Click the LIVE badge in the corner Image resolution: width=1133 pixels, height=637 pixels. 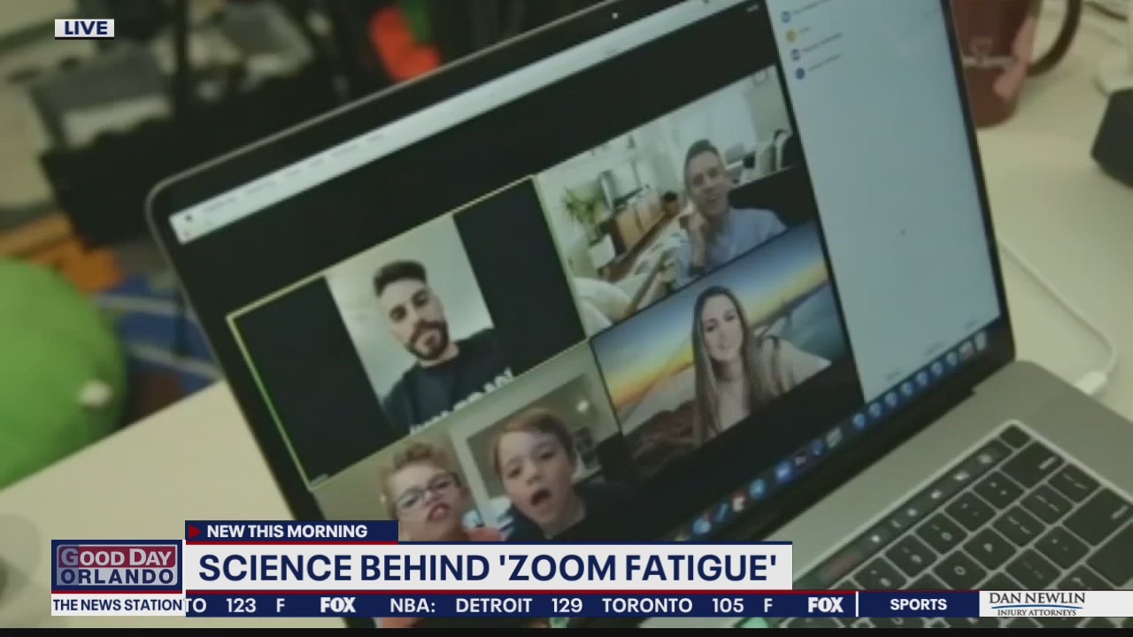(x=84, y=28)
